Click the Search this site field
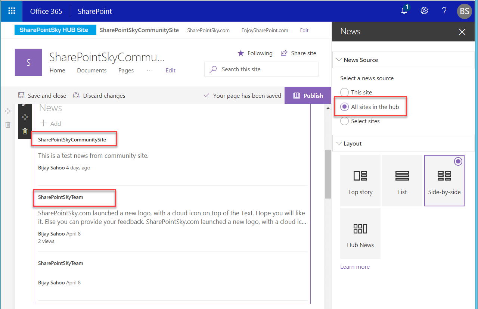The image size is (478, 309). click(x=261, y=69)
